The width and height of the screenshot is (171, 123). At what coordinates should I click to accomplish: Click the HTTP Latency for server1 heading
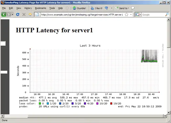[x=54, y=30]
